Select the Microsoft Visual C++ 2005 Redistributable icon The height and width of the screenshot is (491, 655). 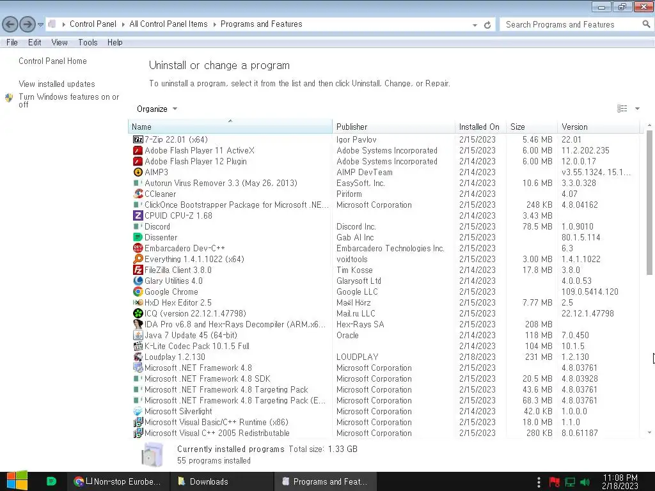coord(138,433)
